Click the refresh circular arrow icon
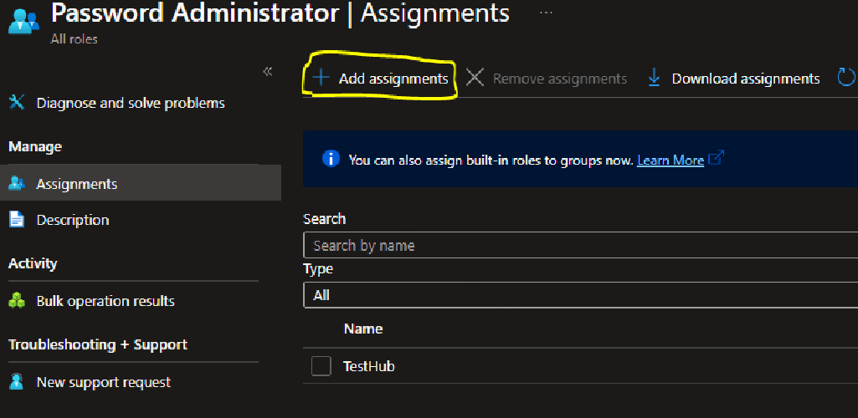The width and height of the screenshot is (858, 418). [846, 78]
